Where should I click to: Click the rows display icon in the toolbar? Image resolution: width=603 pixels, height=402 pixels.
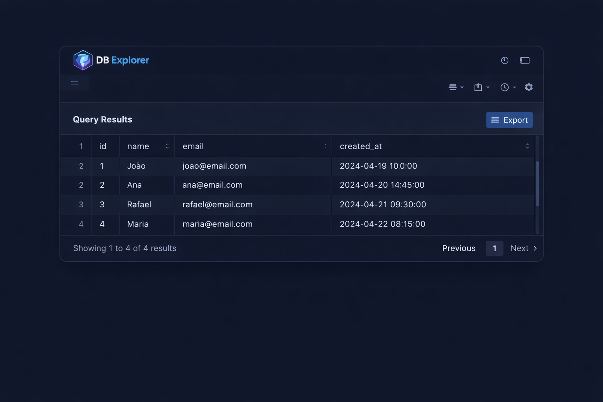click(453, 87)
